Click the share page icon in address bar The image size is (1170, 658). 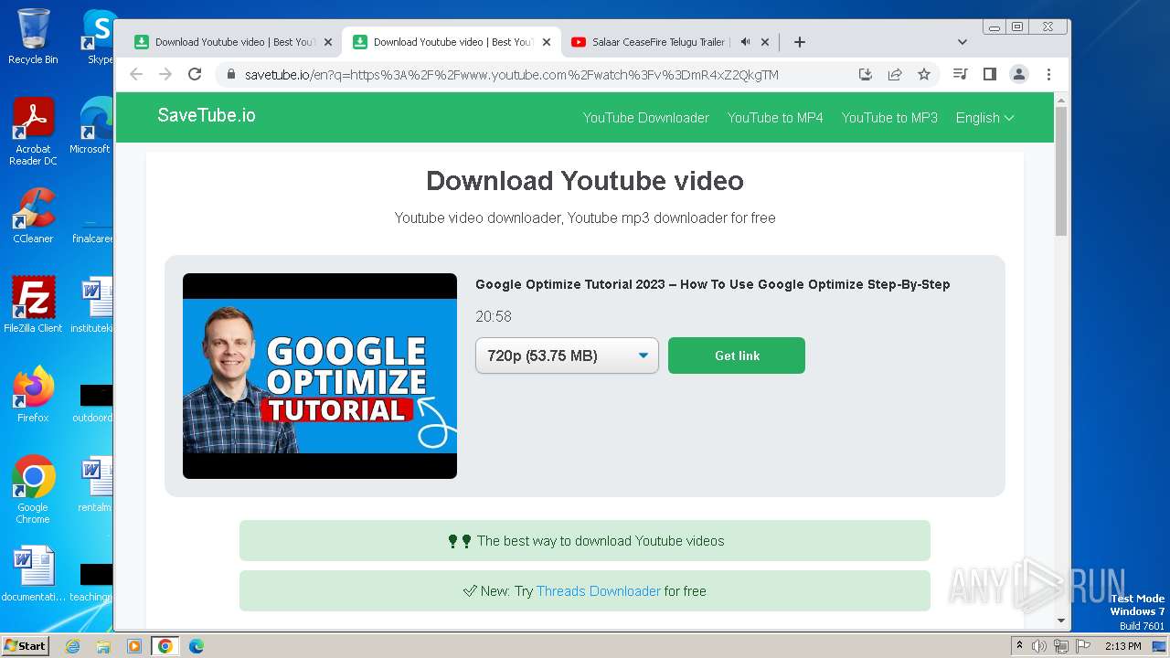(x=895, y=74)
